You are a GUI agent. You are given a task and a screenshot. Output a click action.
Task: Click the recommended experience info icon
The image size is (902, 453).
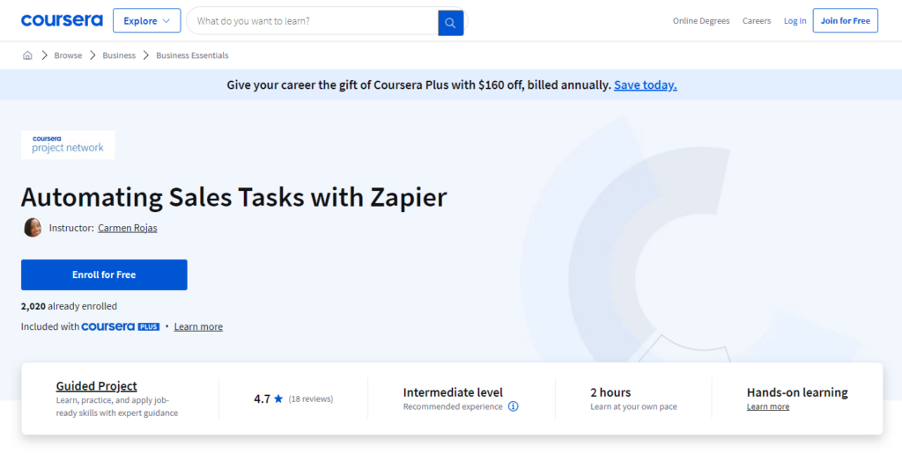tap(514, 406)
